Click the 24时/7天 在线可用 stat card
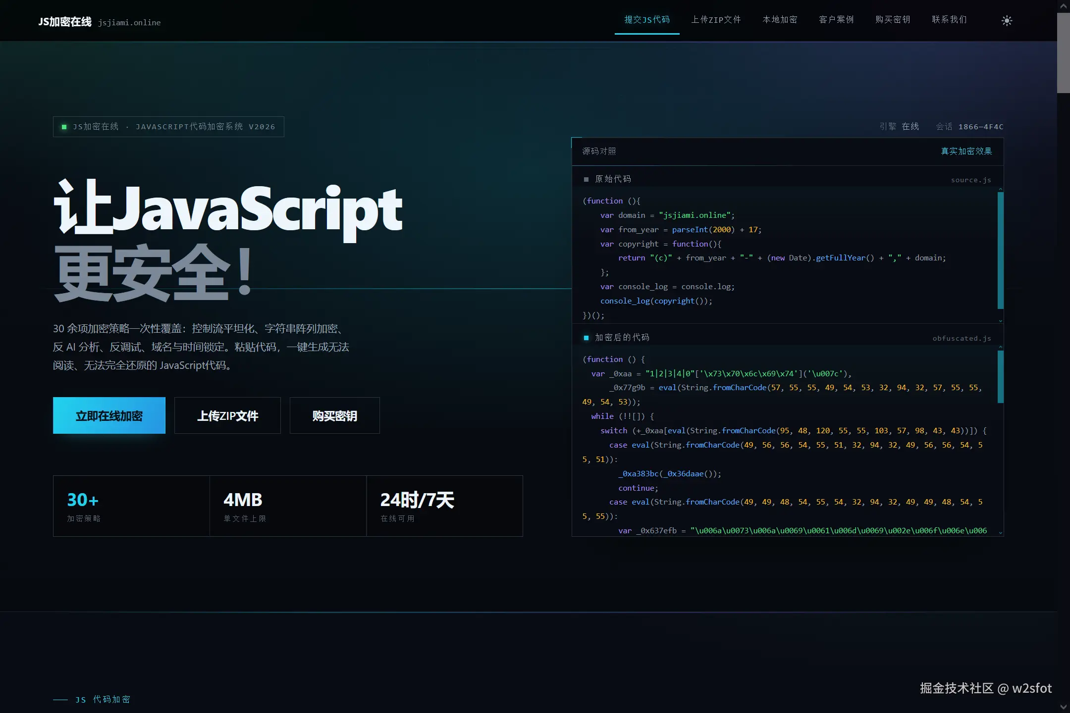Screen dimensions: 1070x713 click(x=444, y=506)
